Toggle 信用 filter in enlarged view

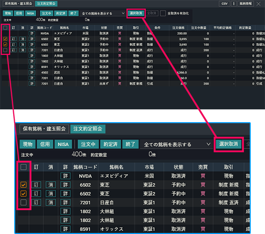[45, 144]
